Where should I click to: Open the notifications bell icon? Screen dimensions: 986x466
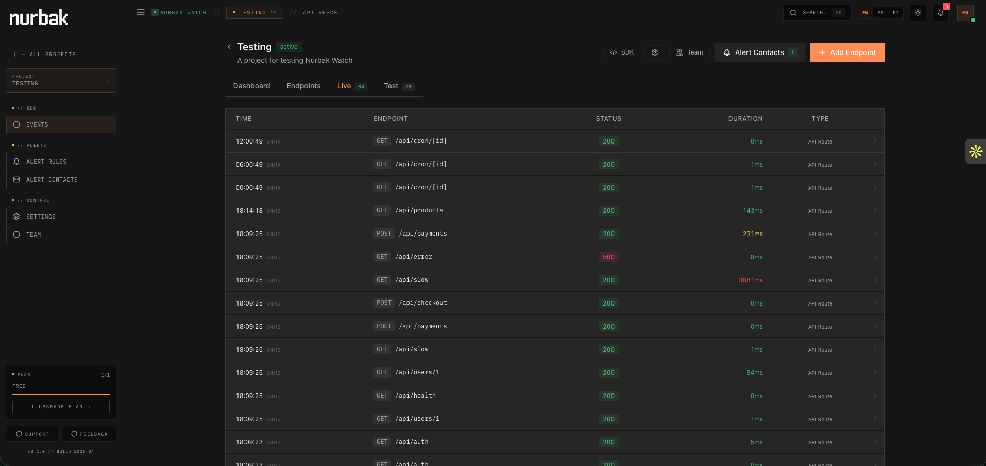point(941,13)
